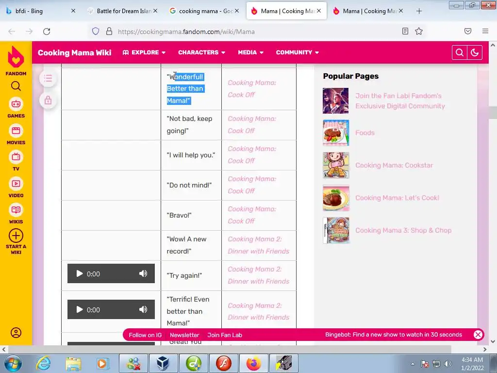Expand the Community dropdown menu
This screenshot has height=373, width=497.
click(298, 52)
